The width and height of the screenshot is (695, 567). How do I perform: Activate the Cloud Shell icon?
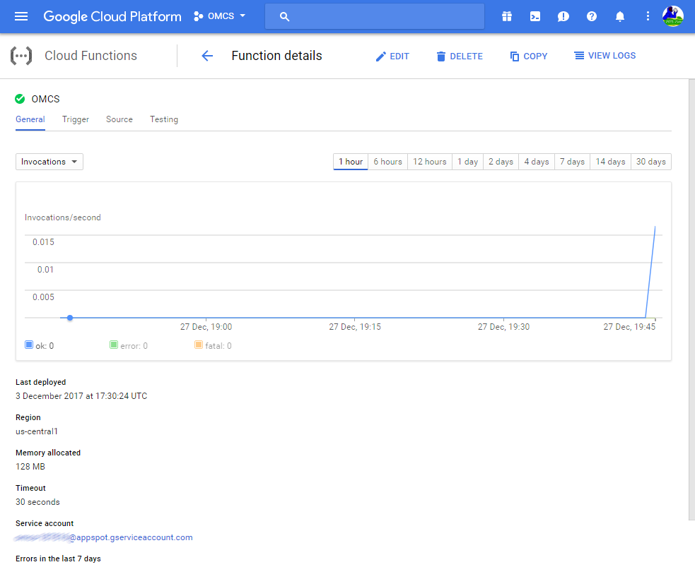coord(535,16)
